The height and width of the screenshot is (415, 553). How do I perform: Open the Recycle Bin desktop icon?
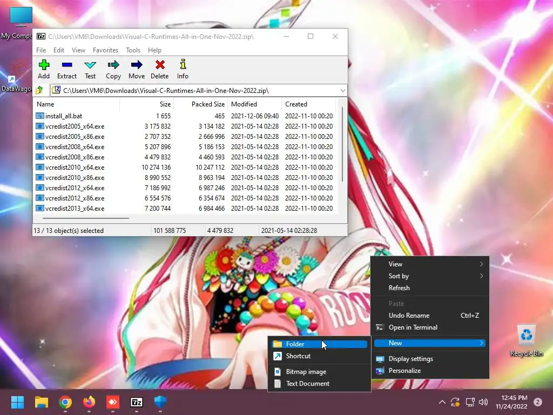coord(526,340)
